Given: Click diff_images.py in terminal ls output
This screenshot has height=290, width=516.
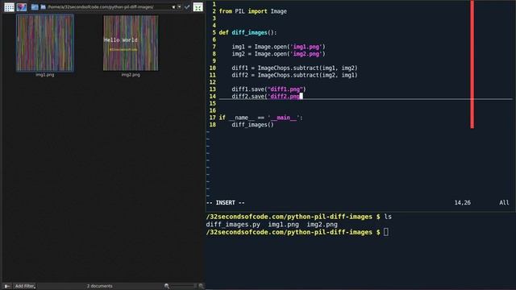Looking at the screenshot, I should tap(233, 225).
